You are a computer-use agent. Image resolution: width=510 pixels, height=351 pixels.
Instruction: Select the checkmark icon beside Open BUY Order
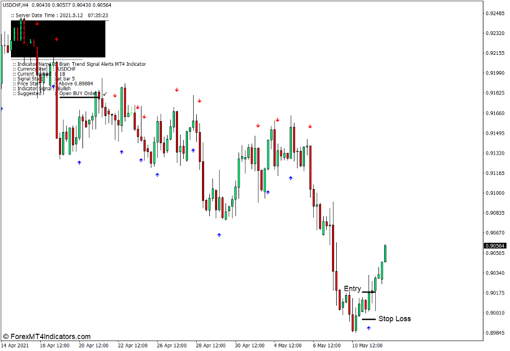click(x=105, y=95)
